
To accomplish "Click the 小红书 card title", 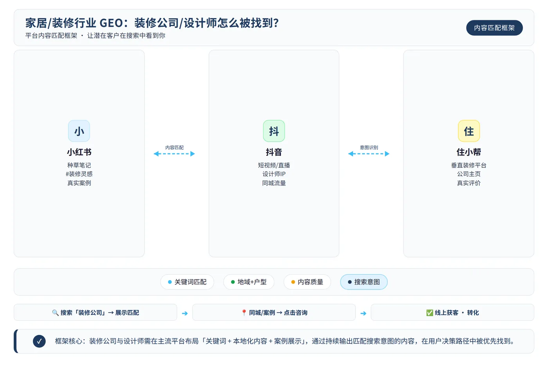I will 79,152.
